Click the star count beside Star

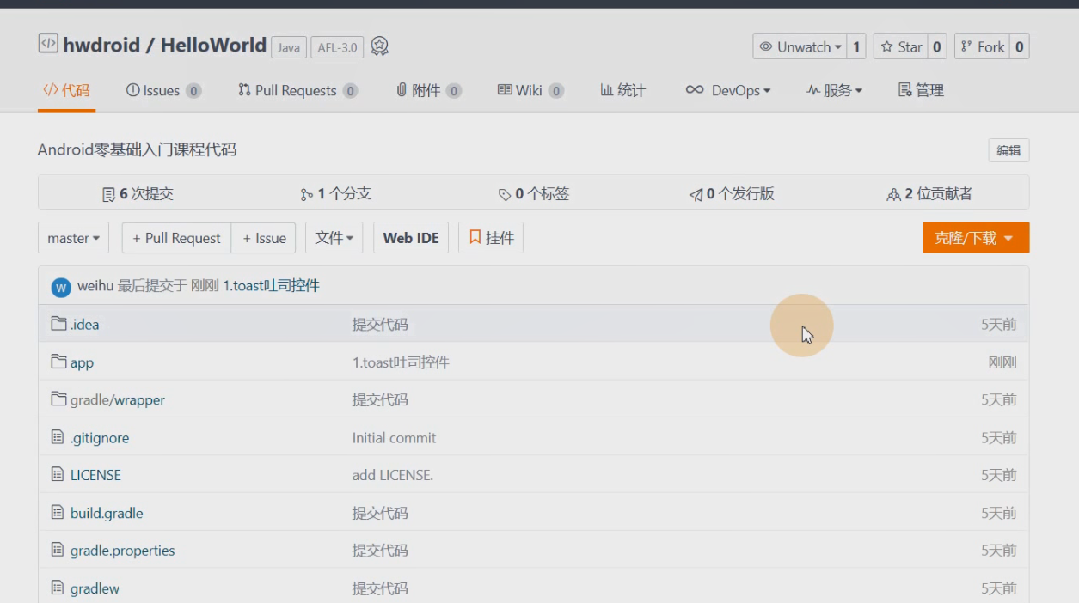pyautogui.click(x=937, y=46)
